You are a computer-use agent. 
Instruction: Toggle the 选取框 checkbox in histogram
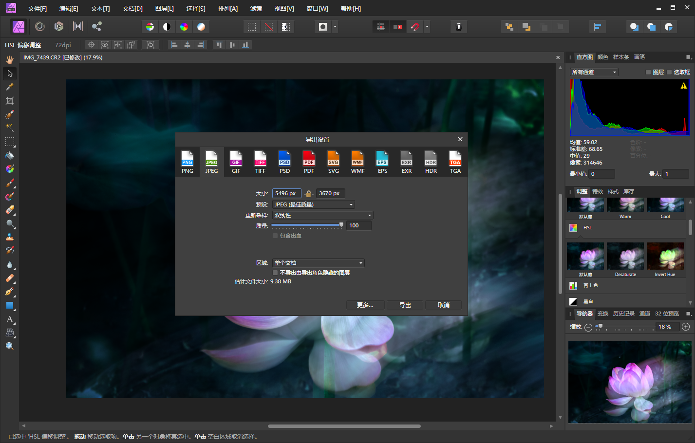[x=669, y=72]
